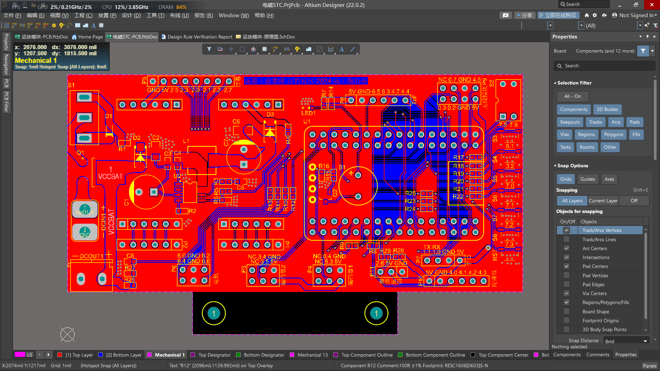Open the Snap Distance dropdown
This screenshot has height=371, width=660.
pyautogui.click(x=645, y=341)
